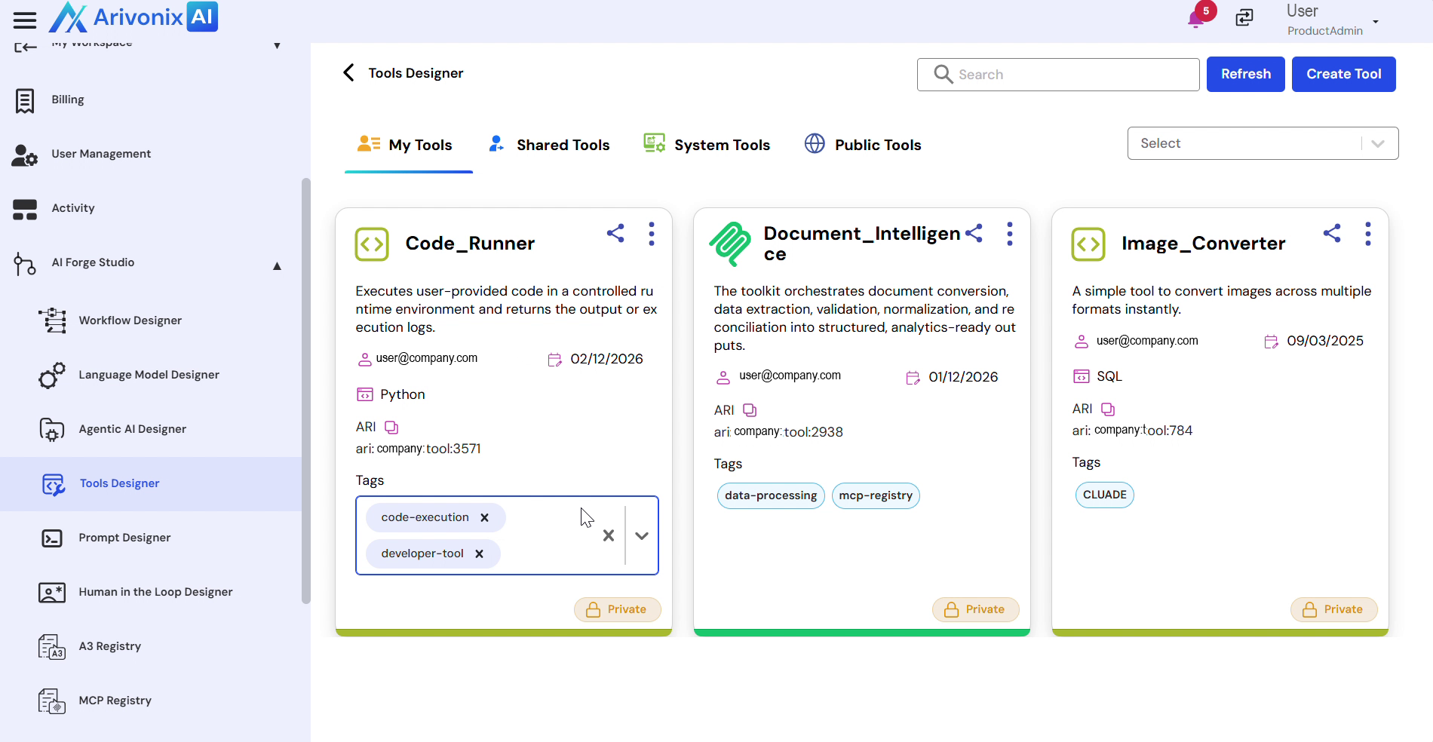Clear all tags in Code_Runner tag field

[609, 535]
